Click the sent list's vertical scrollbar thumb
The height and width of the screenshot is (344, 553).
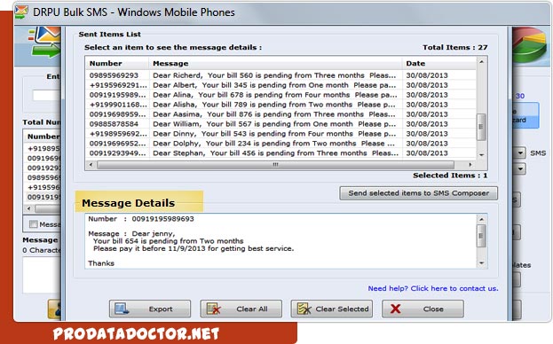(481, 127)
